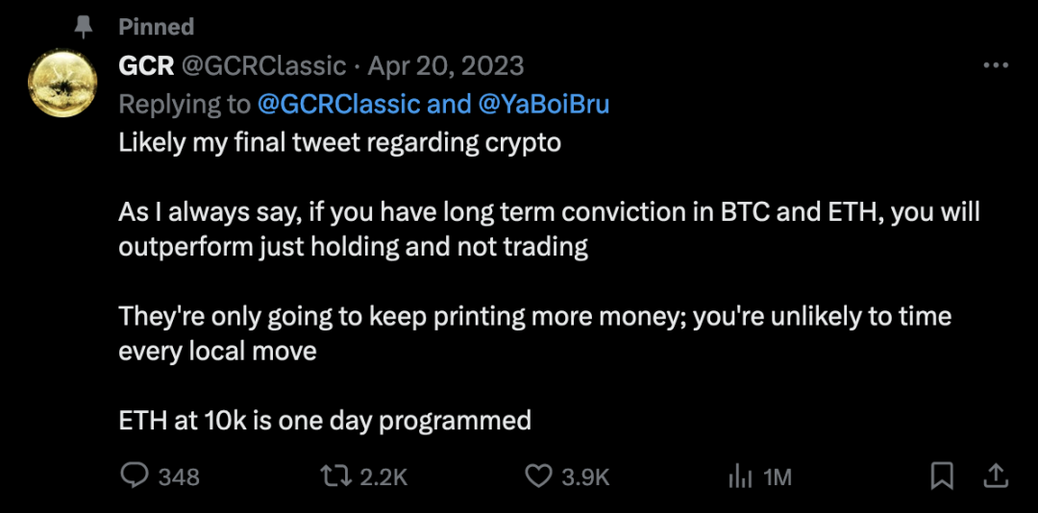This screenshot has width=1038, height=513.
Task: Click the share upload arrow icon
Action: click(997, 476)
